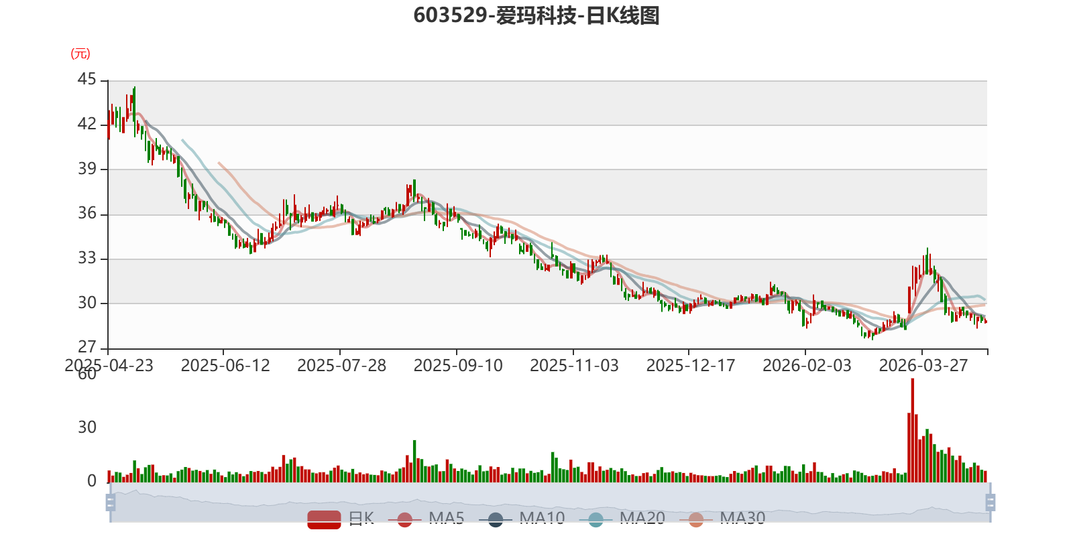Click the 2025-09-10 axis date
This screenshot has width=1073, height=536.
click(458, 366)
